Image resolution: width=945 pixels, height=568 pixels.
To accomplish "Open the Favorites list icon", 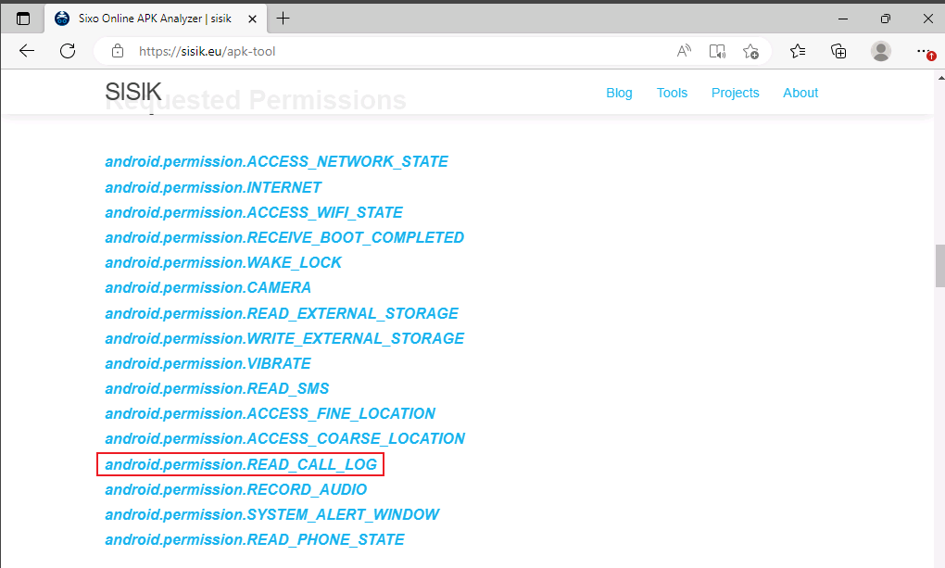I will 798,51.
